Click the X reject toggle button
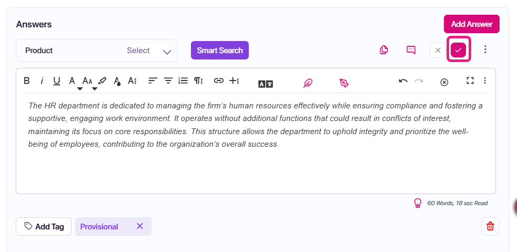Screen dimensions: 517x252 (438, 50)
